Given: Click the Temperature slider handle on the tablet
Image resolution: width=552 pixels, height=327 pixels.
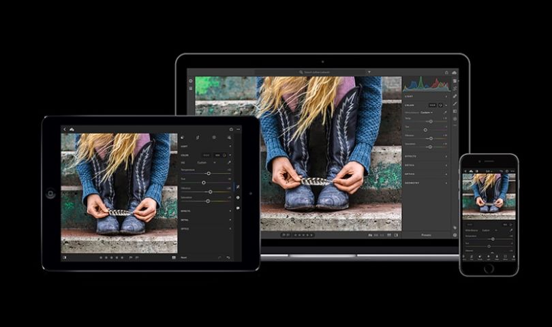Looking at the screenshot, I should (x=208, y=173).
